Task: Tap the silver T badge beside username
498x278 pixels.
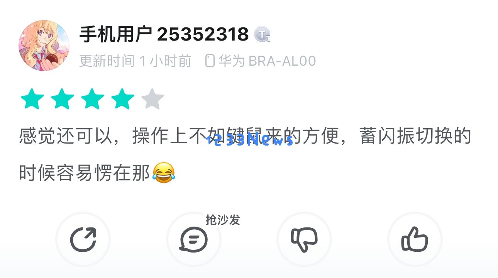Action: 263,35
